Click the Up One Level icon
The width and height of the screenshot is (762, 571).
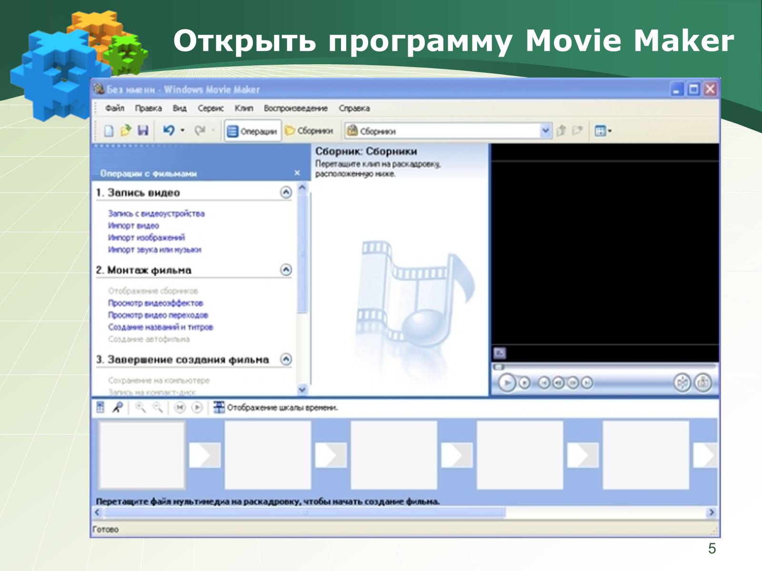(561, 130)
